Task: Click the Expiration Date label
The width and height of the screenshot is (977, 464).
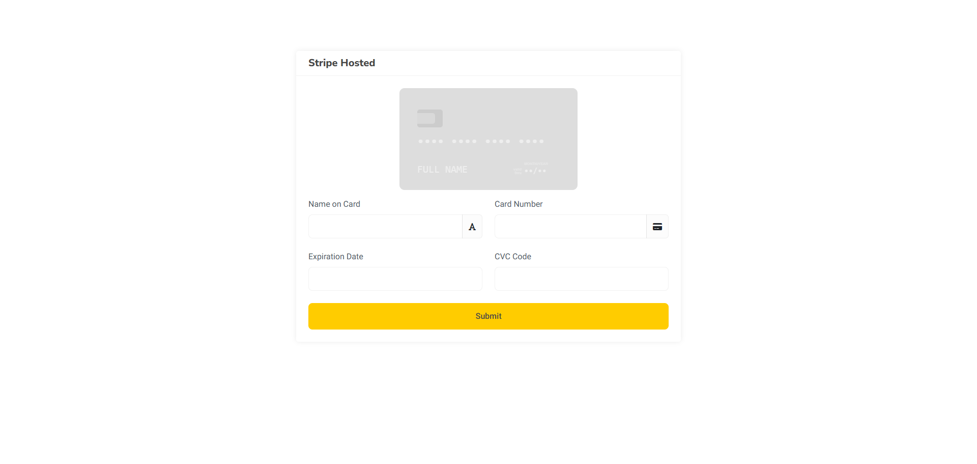Action: 336,257
